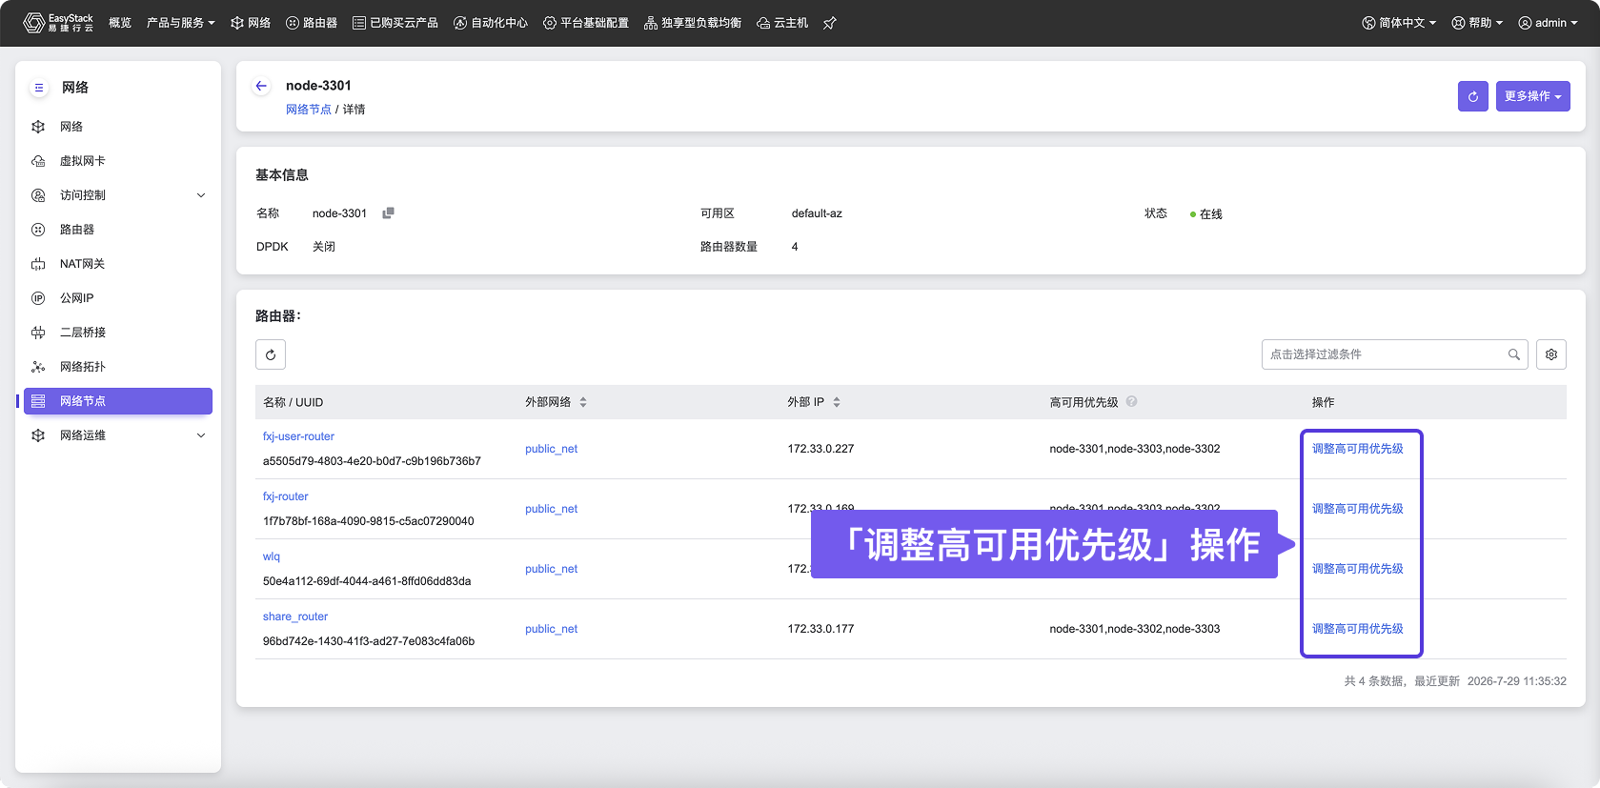Click the pin icon in the top bar
This screenshot has width=1600, height=788.
tap(830, 23)
